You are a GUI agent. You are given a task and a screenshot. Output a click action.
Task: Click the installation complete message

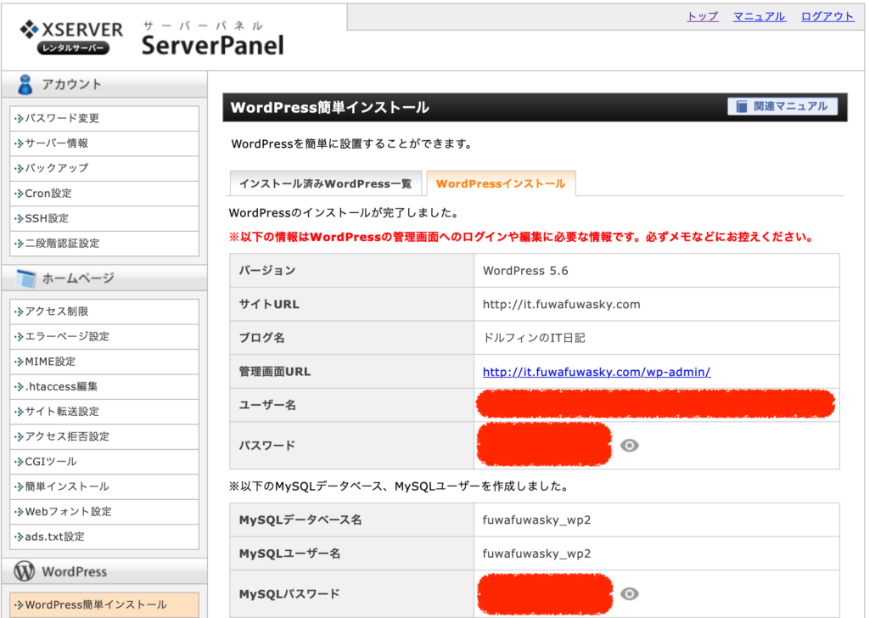(343, 213)
